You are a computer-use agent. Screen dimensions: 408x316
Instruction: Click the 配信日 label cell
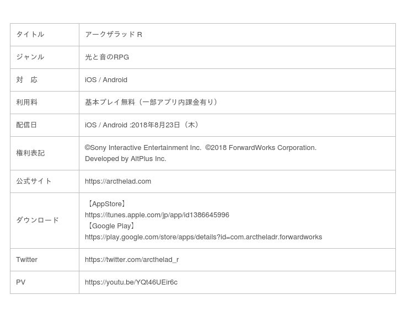click(27, 125)
